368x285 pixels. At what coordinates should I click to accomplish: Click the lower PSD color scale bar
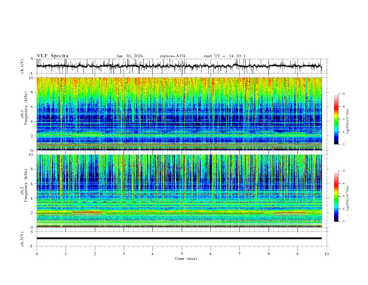[336, 196]
